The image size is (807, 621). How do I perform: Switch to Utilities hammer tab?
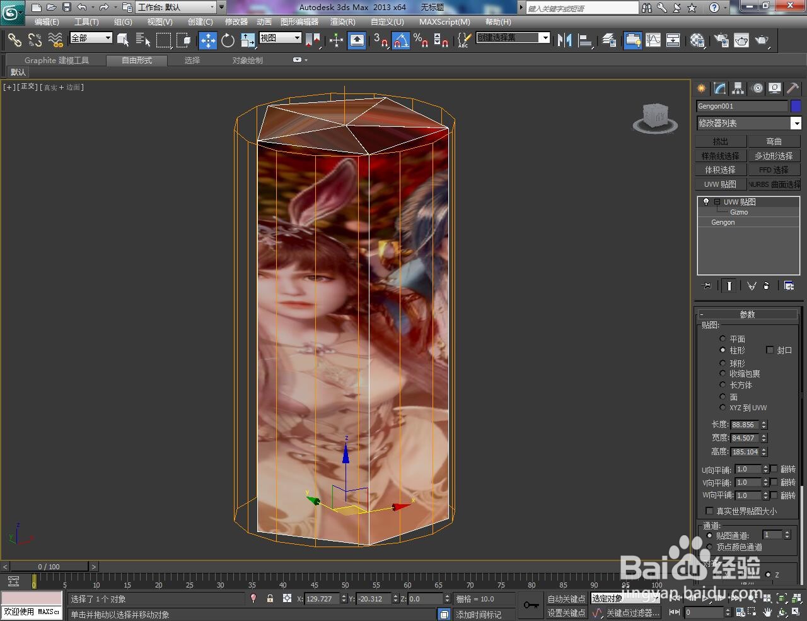click(x=792, y=88)
